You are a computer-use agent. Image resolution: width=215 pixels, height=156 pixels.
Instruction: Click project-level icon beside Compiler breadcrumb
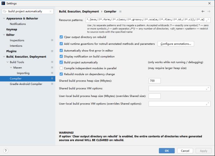[x=120, y=11]
